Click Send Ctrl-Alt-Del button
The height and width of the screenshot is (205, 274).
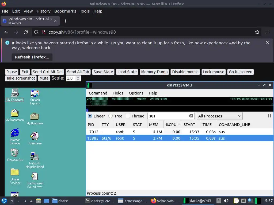[x=48, y=72]
